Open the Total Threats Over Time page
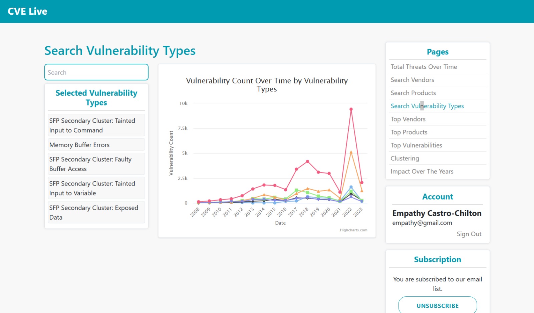 point(424,67)
